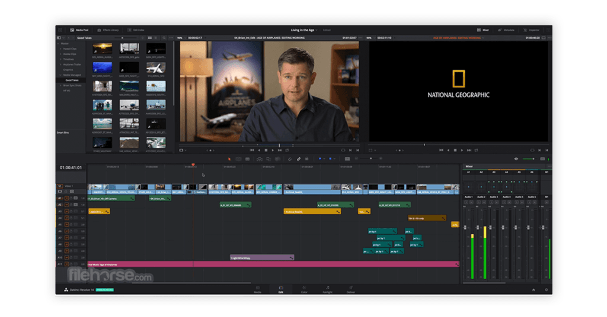
Task: Switch to the Deliver page tab
Action: (351, 290)
